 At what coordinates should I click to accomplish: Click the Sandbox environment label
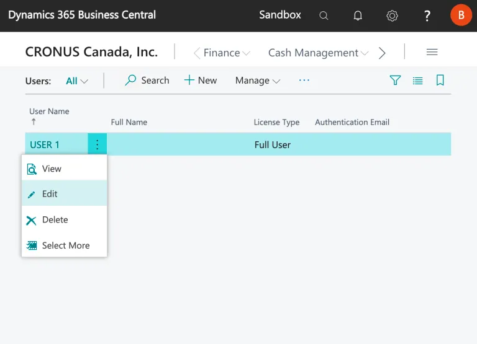tap(280, 15)
